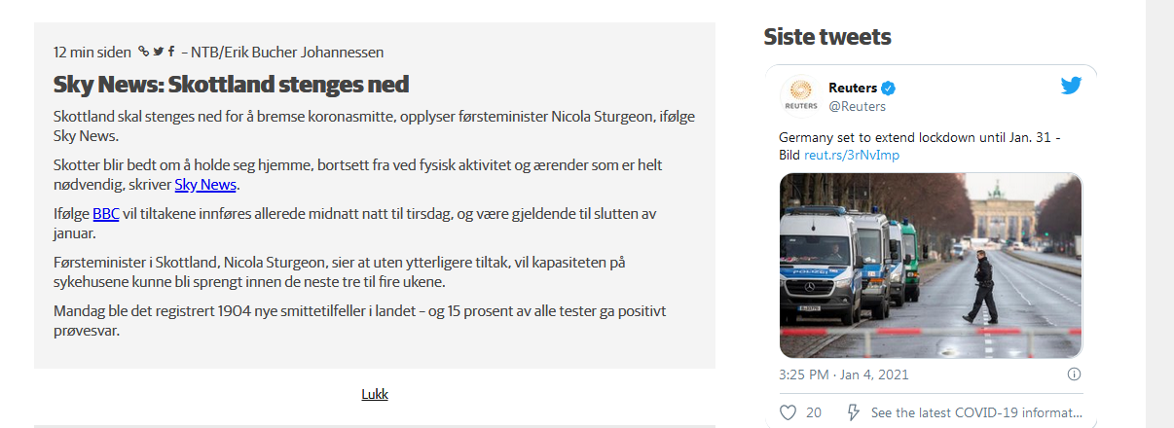
Task: Click headline Sky News: Skottland stenges ned
Action: pyautogui.click(x=231, y=84)
